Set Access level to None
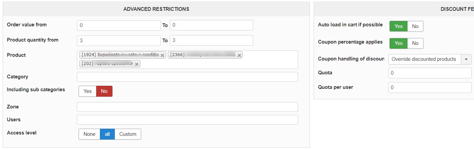 tap(89, 134)
